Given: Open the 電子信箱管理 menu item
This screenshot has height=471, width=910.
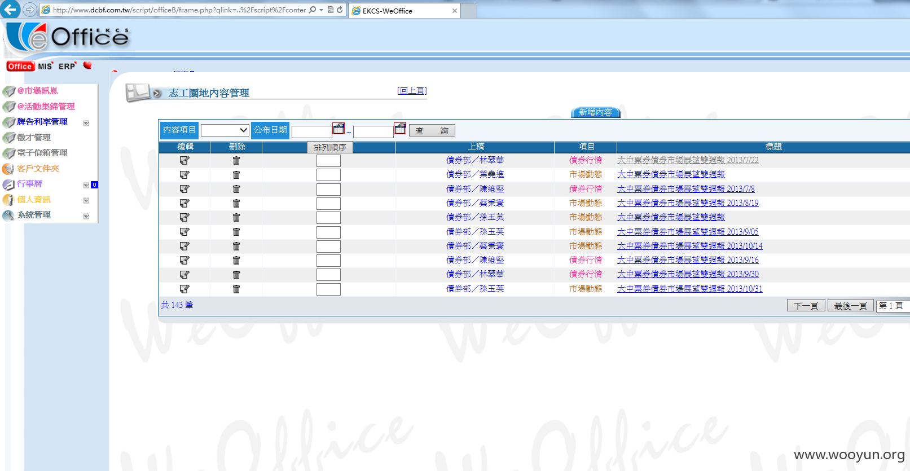Looking at the screenshot, I should [42, 153].
